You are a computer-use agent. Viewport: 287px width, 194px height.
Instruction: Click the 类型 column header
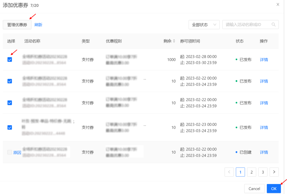pyautogui.click(x=86, y=41)
